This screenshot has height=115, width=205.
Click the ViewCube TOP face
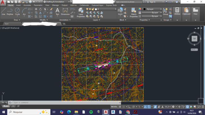[194, 38]
